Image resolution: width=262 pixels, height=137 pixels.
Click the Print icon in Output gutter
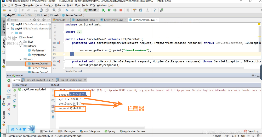coord(53,112)
